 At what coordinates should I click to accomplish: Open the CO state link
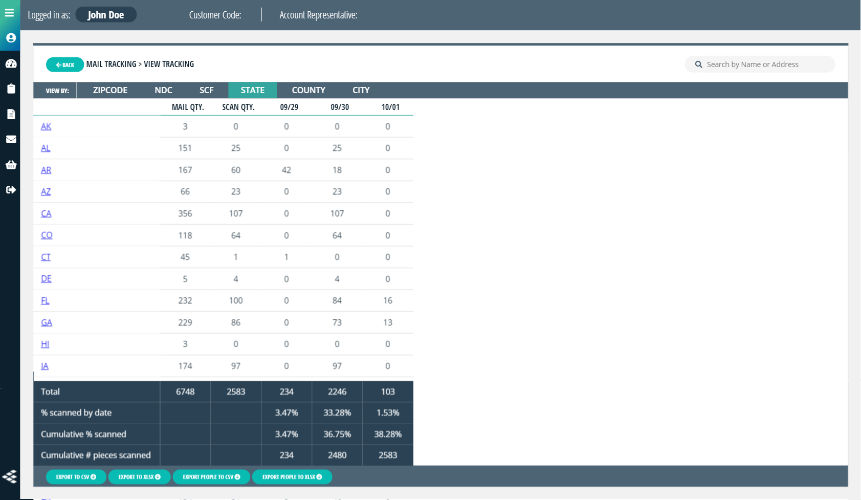click(47, 235)
